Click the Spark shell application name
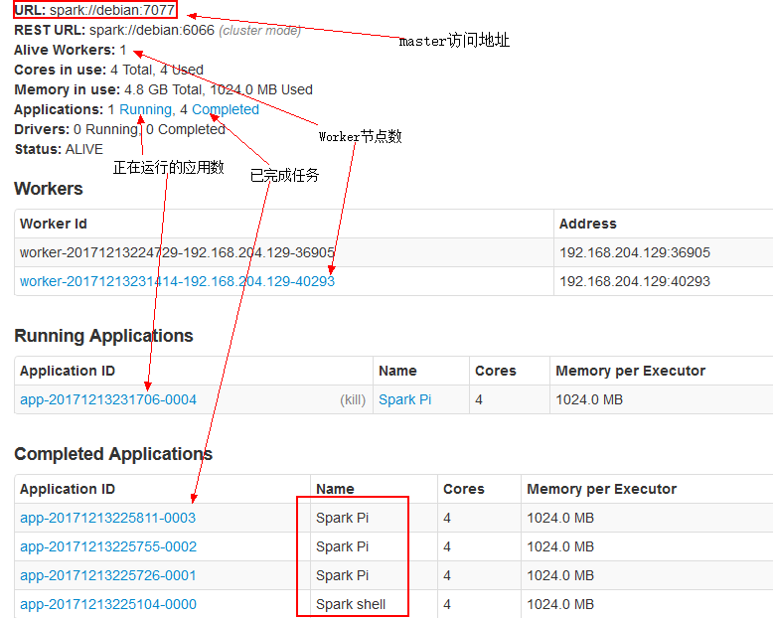Screen dimensions: 773x618 (x=351, y=604)
